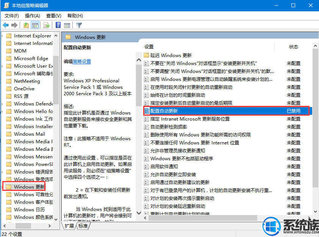Expand the Windows Defender tree node
The height and width of the screenshot is (237, 319).
tap(2, 104)
